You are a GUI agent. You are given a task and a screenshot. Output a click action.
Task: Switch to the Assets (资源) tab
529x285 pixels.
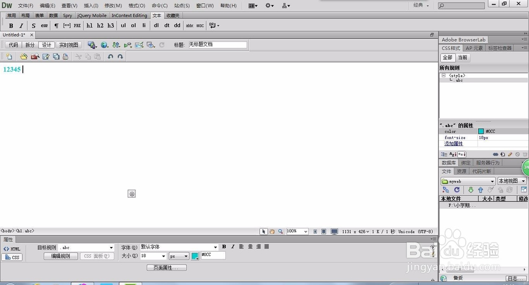[x=461, y=171]
